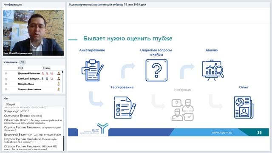
Task: Sort participants by Статус column header
Action: click(x=46, y=68)
